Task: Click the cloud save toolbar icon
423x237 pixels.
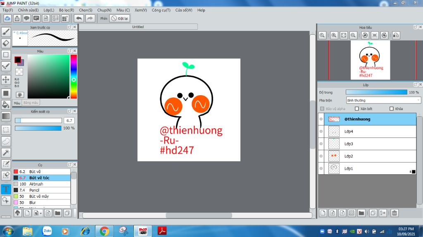Action: 7,18
